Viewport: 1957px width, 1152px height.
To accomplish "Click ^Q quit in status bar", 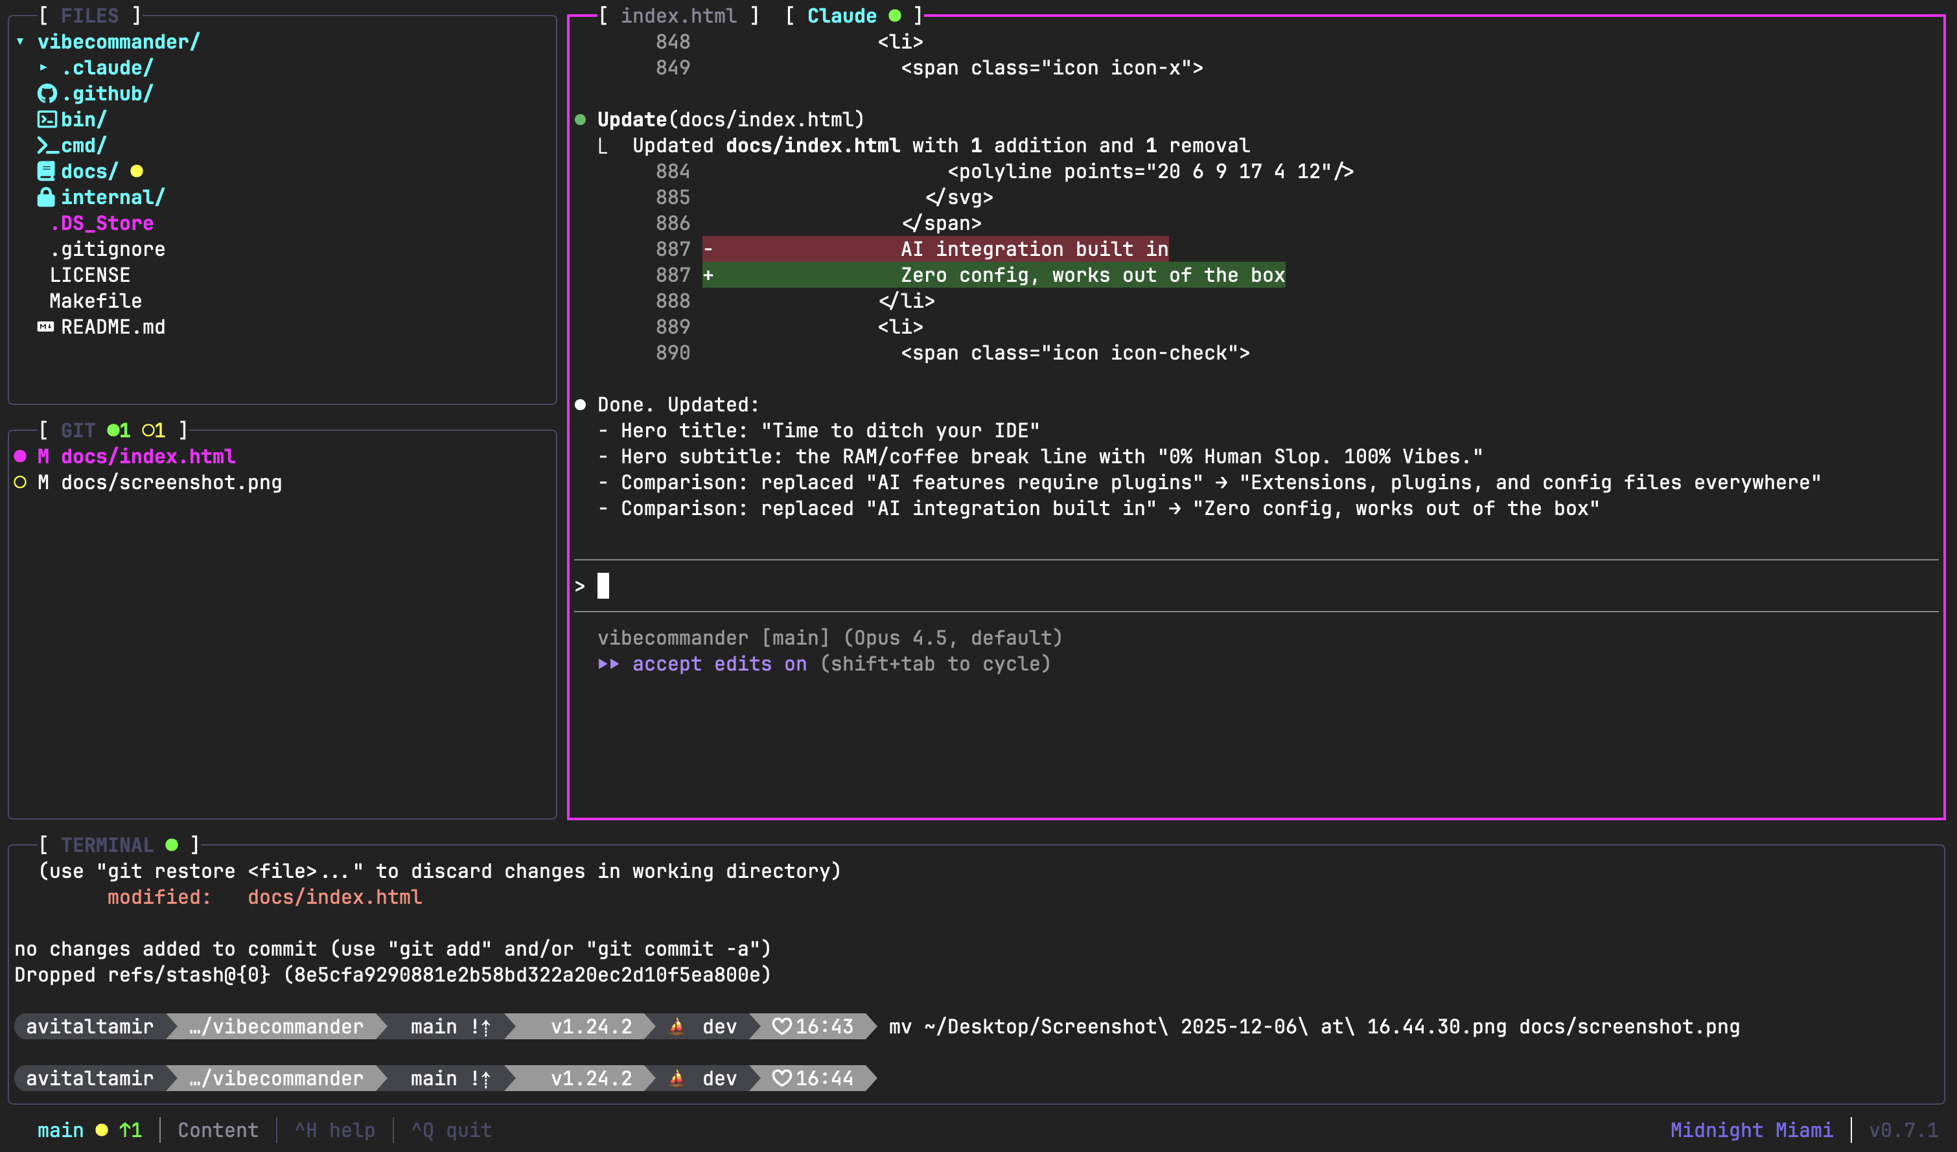I will [x=451, y=1130].
